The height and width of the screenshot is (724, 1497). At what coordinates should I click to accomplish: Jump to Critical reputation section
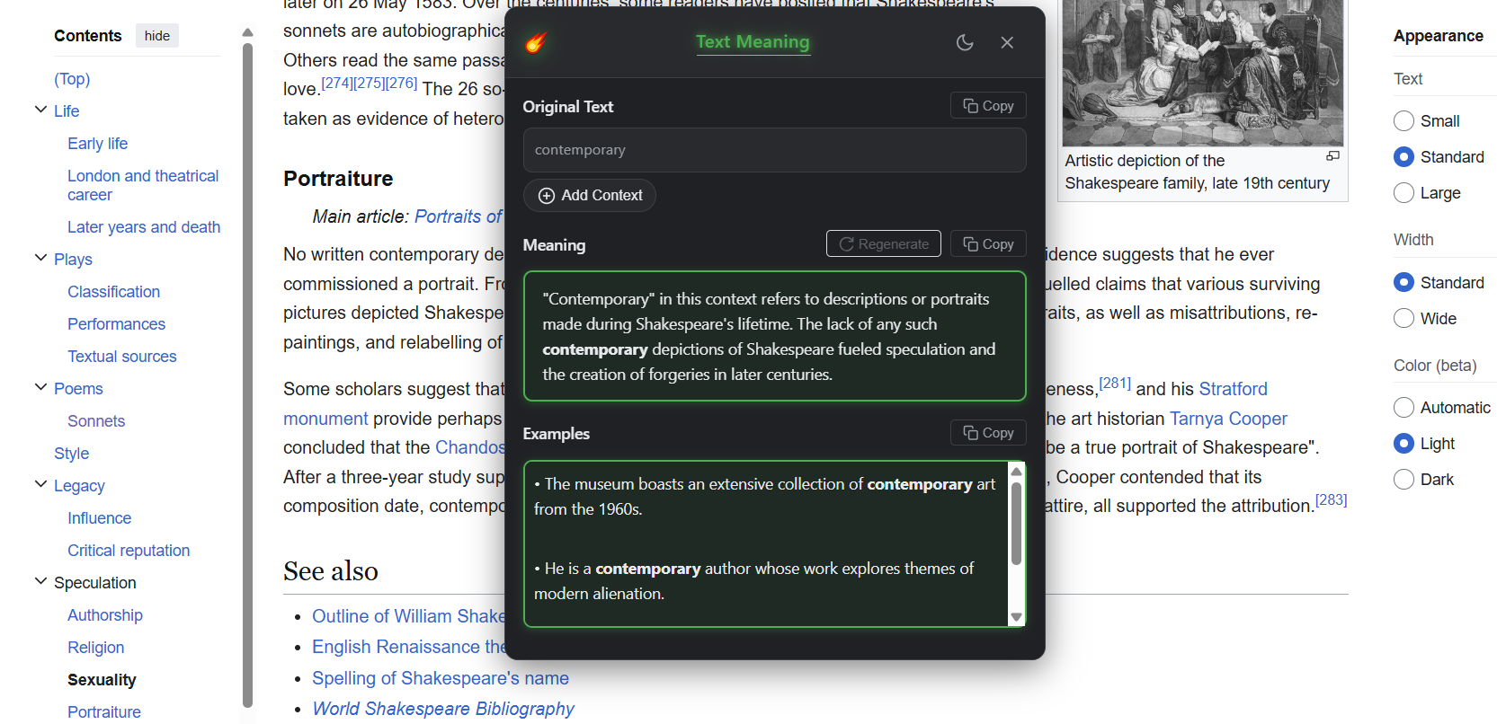point(129,551)
